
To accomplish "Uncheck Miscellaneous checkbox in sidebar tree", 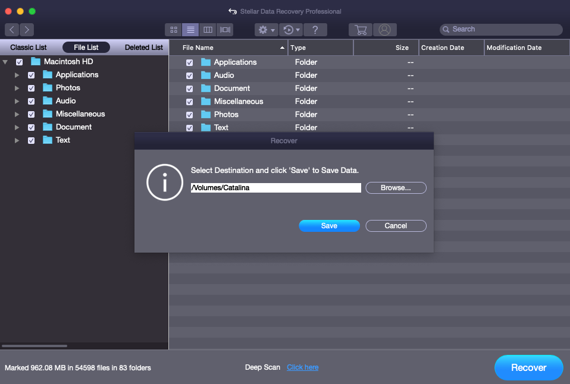I will pos(32,115).
